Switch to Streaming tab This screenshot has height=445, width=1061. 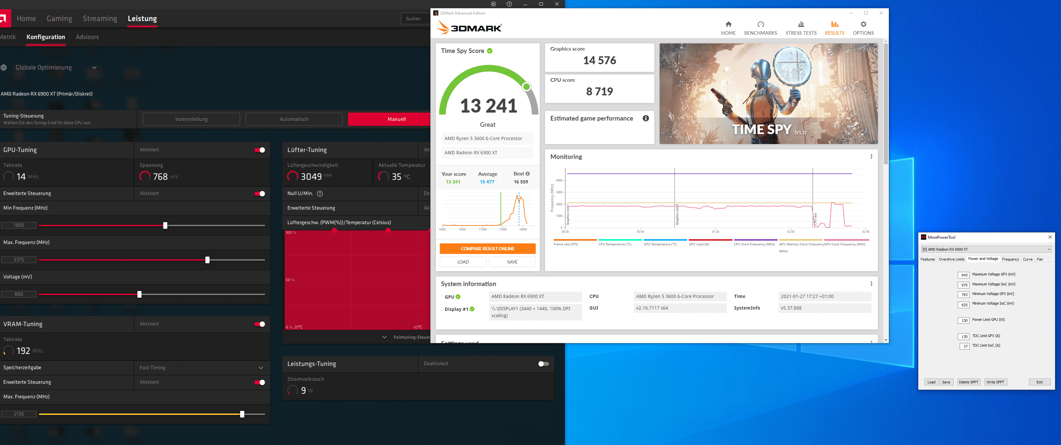click(x=100, y=19)
